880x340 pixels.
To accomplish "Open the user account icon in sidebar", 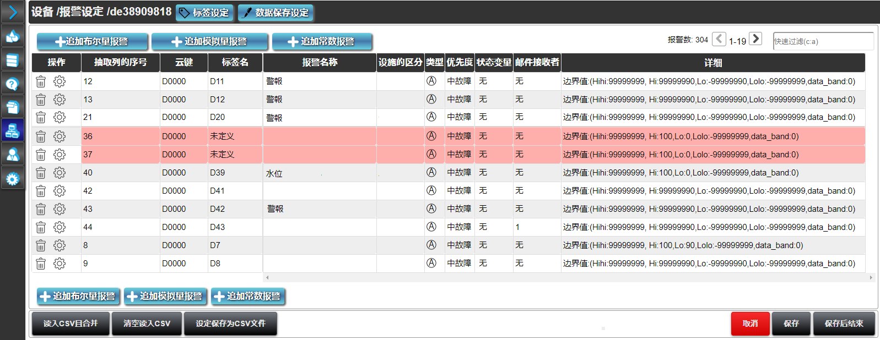I will tap(13, 155).
